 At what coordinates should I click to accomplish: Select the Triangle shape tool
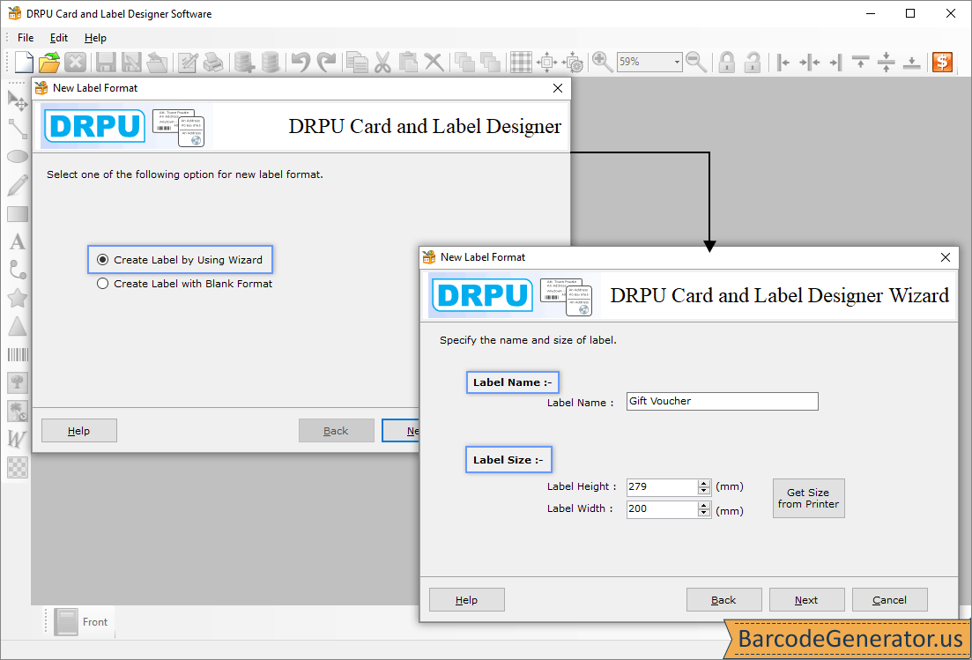tap(18, 327)
